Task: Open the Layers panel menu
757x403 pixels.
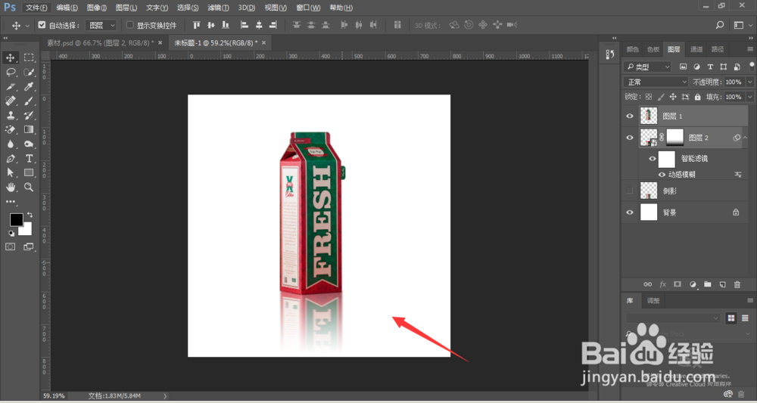Action: (x=749, y=49)
